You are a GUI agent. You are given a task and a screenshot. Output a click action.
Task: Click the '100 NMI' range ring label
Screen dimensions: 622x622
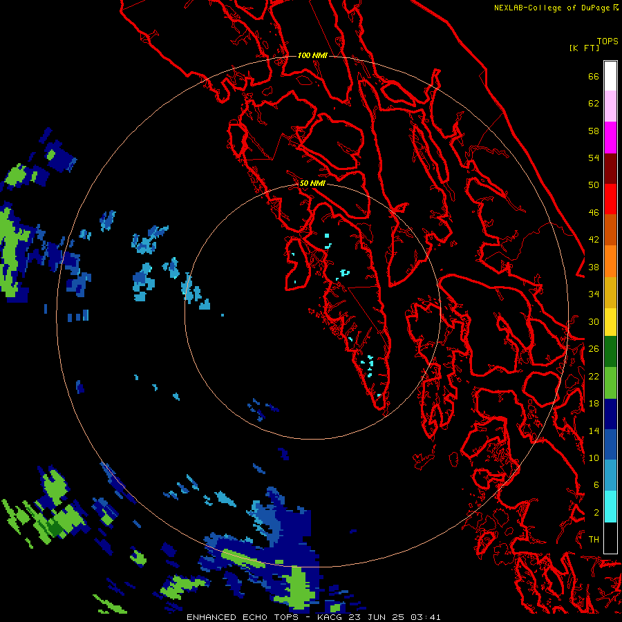tap(312, 55)
